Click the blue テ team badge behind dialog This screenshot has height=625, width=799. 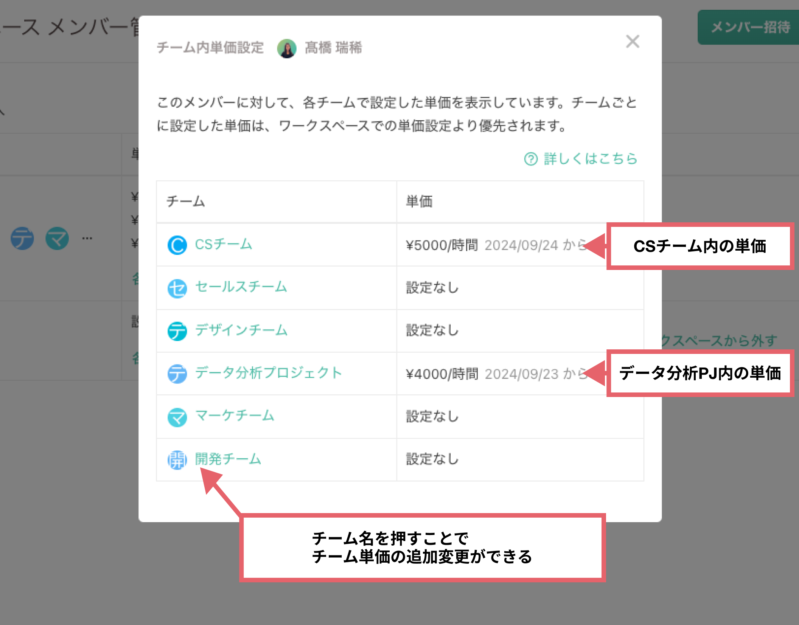click(22, 239)
